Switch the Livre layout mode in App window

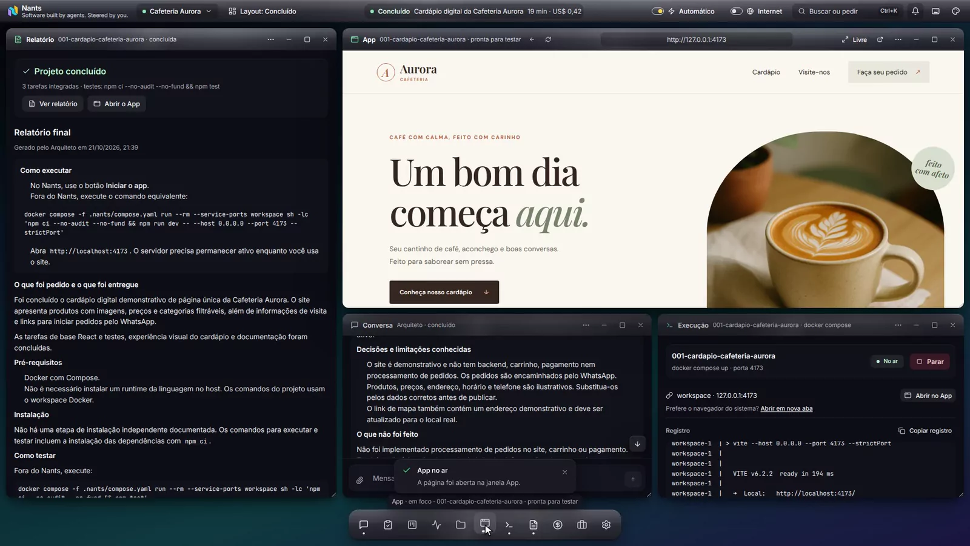[x=854, y=39]
